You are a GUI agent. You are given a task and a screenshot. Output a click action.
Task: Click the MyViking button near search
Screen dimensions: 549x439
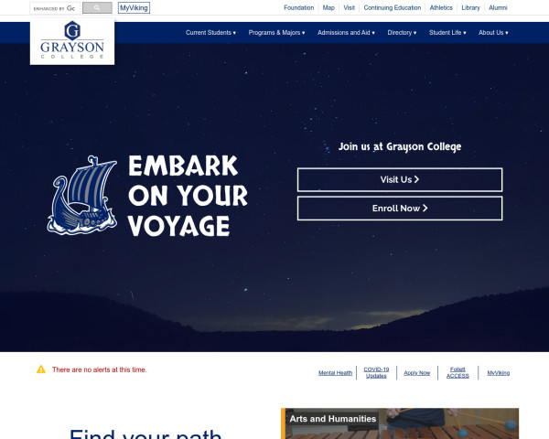[134, 7]
